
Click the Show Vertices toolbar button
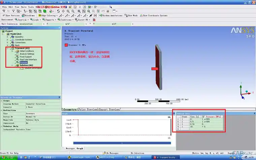point(11,15)
